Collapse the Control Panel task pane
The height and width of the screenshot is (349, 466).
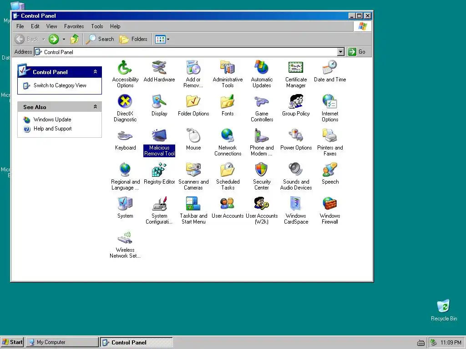(96, 72)
